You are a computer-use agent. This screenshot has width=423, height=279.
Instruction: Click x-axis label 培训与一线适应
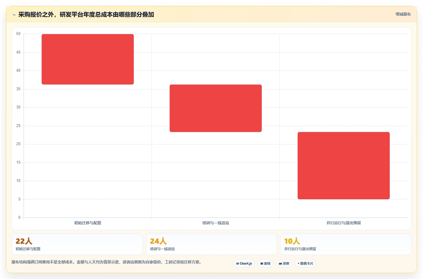215,223
